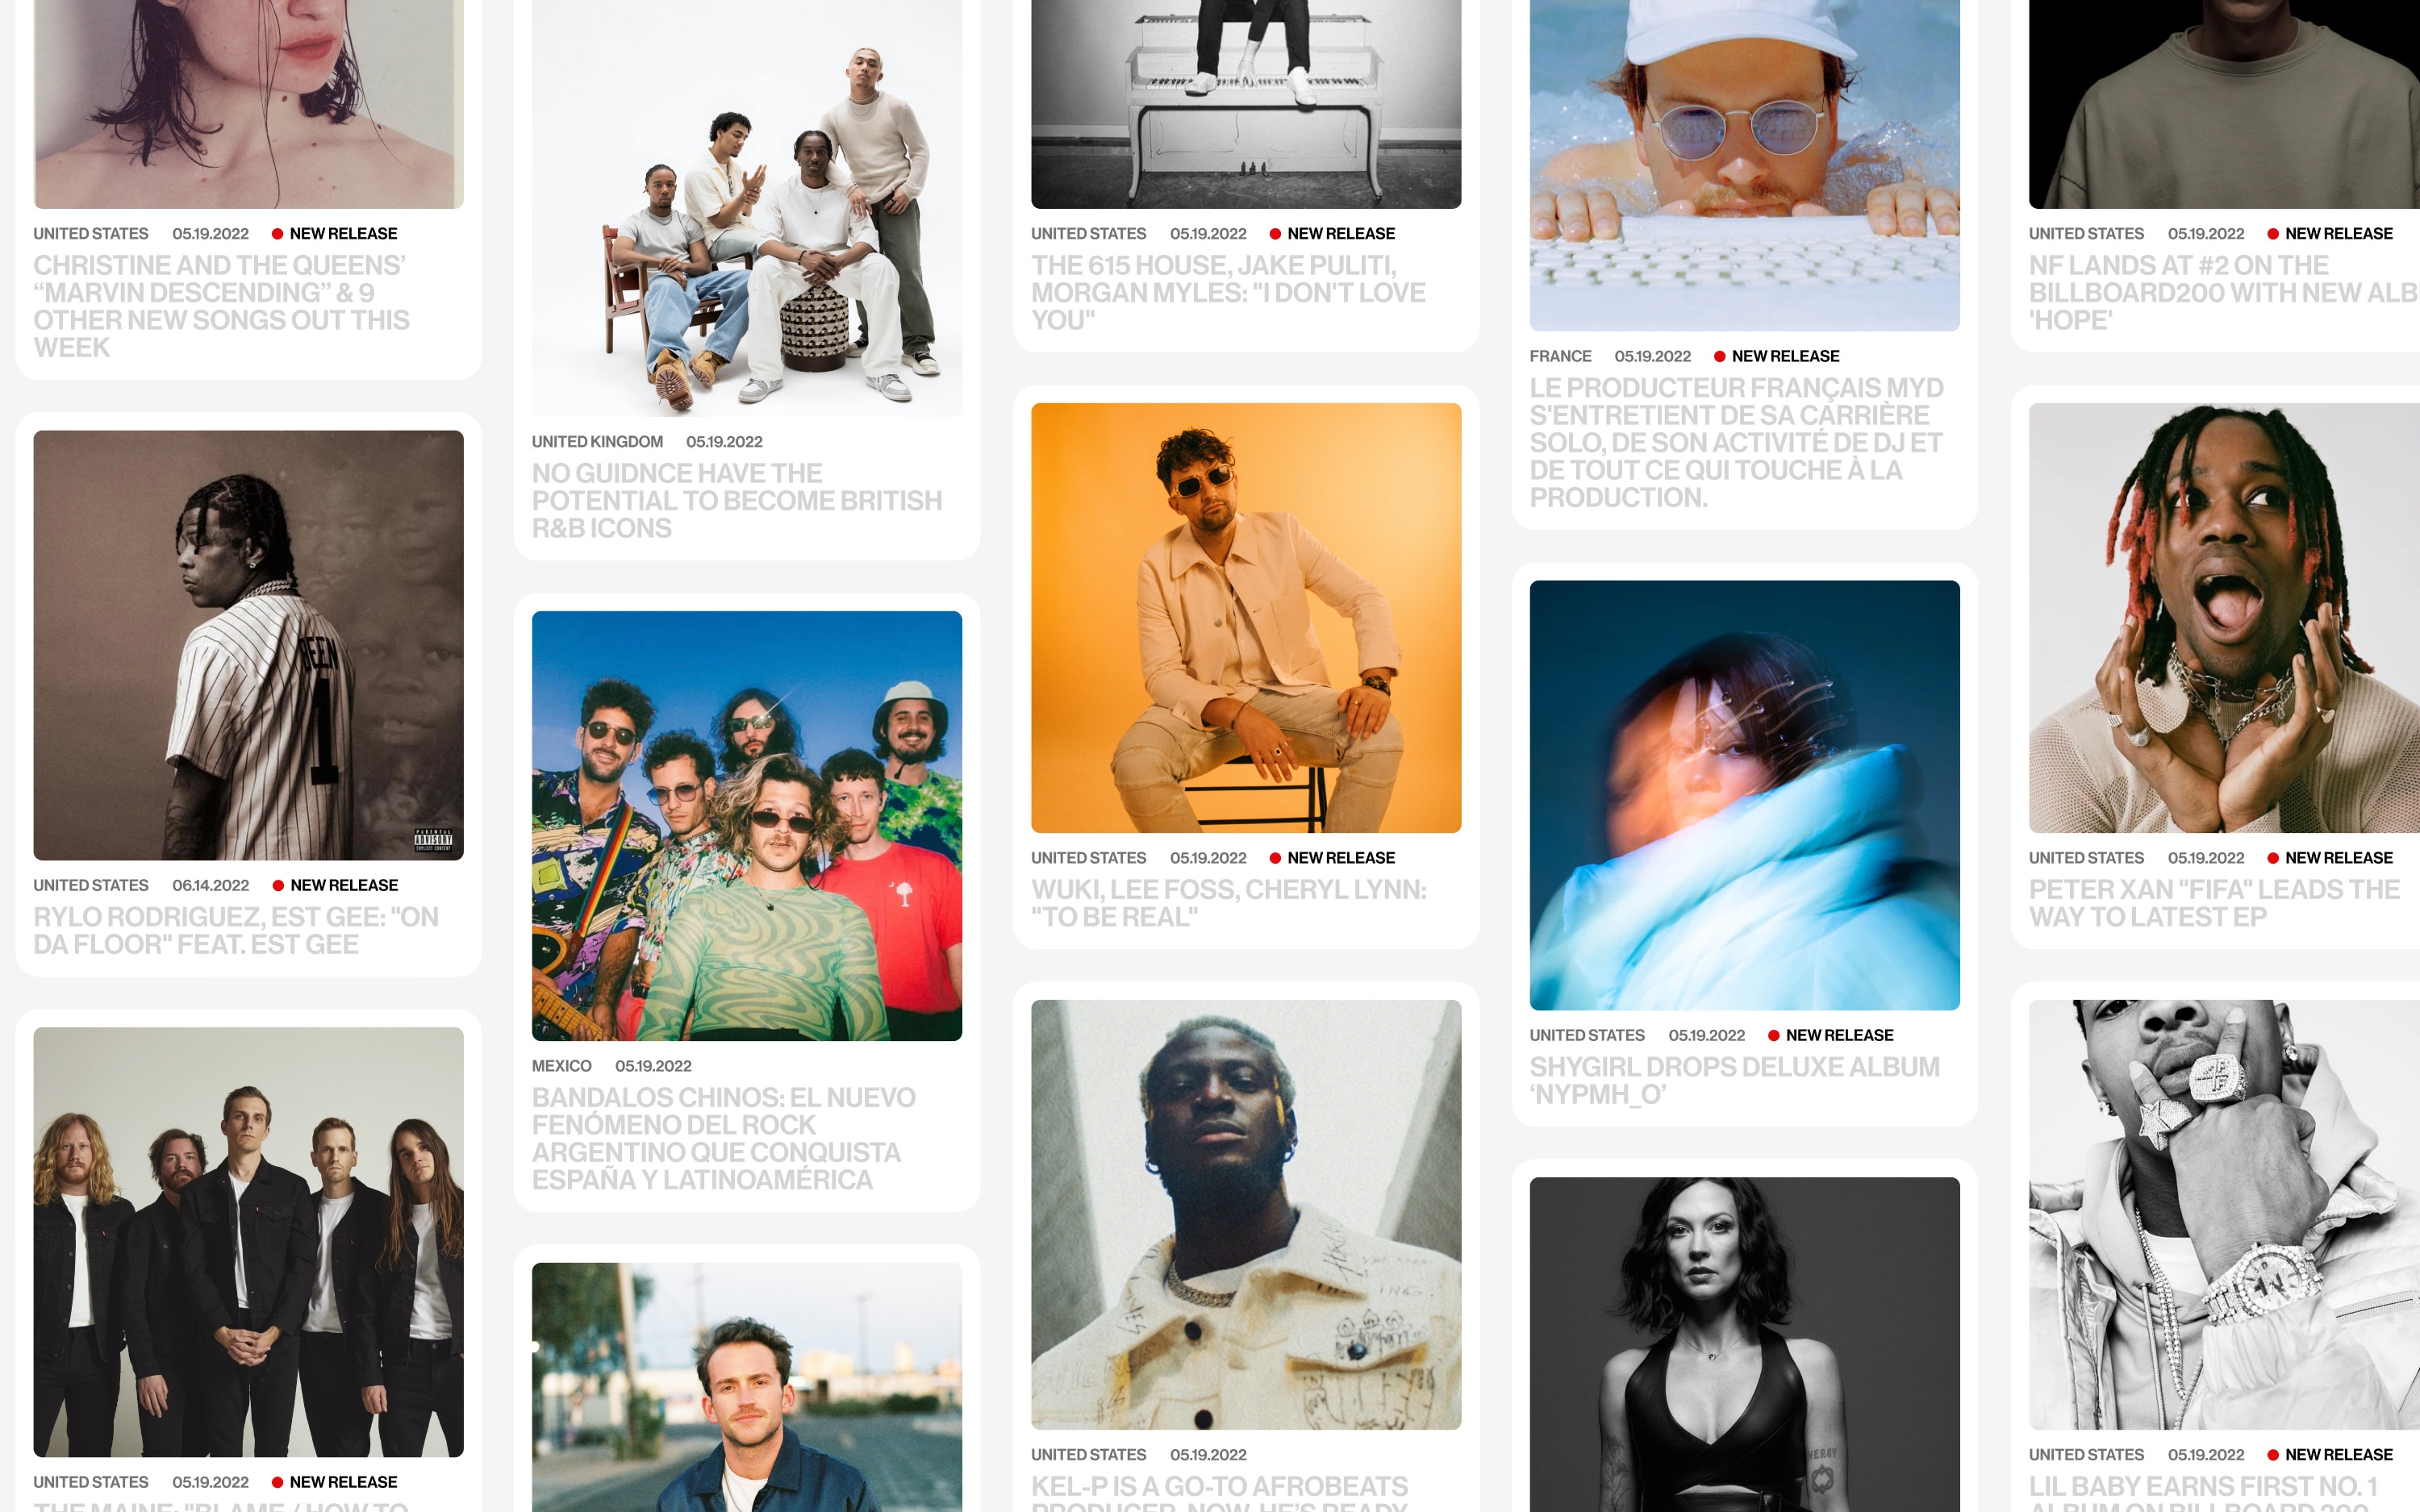
Task: Click the Rylo Rodriguez album cover image
Action: pyautogui.click(x=248, y=645)
